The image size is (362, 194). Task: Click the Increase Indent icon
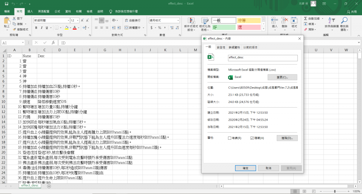(119, 28)
